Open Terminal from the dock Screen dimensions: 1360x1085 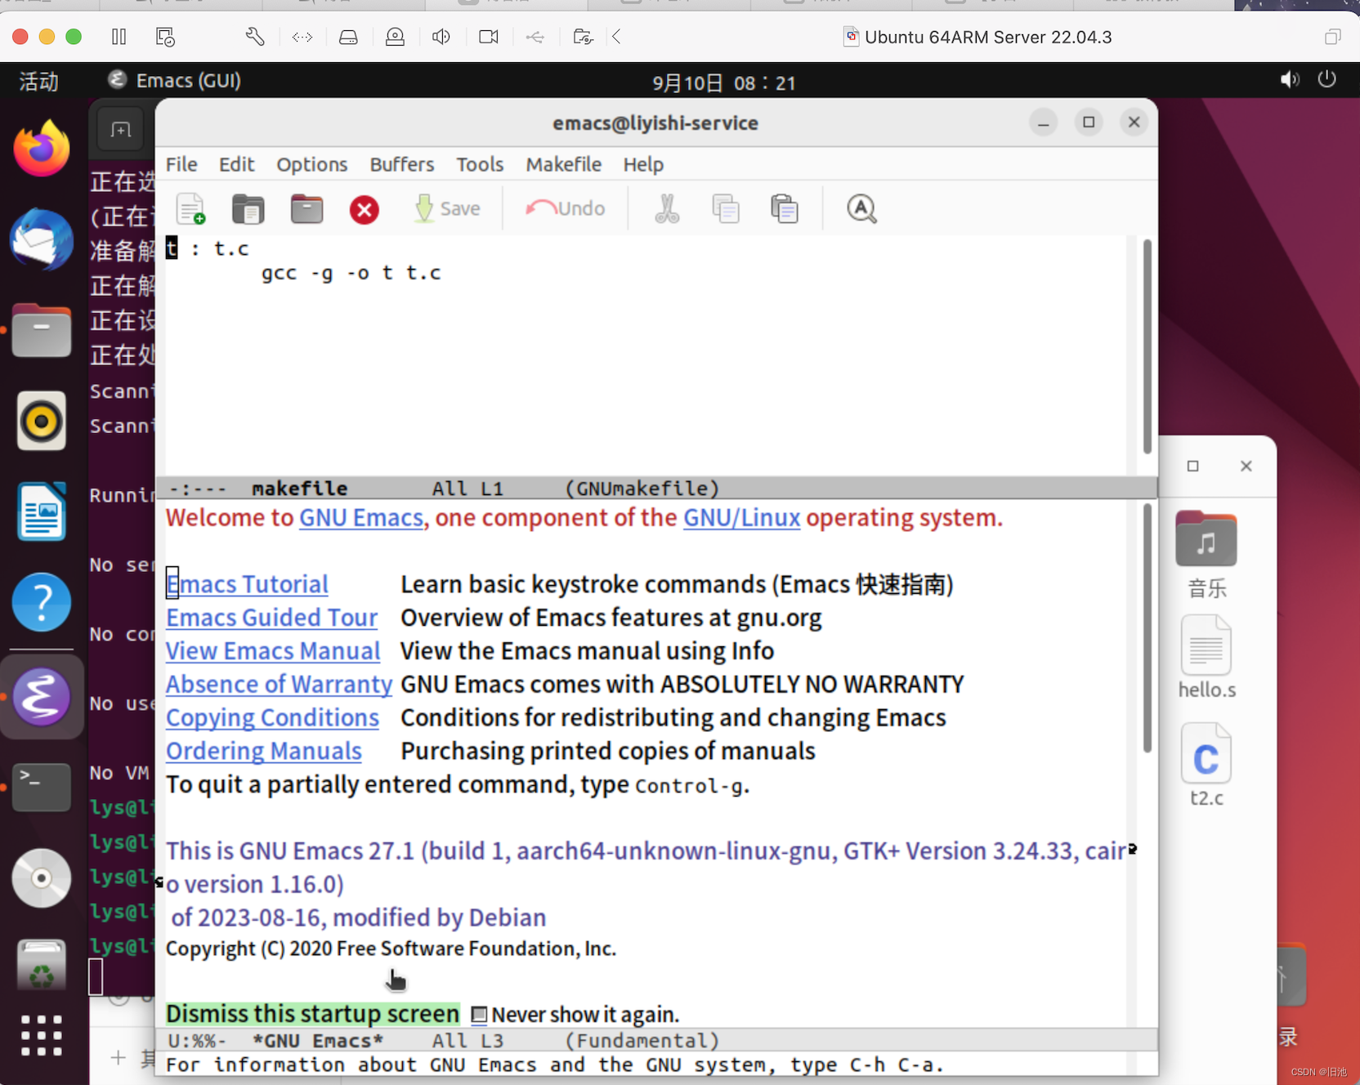42,788
